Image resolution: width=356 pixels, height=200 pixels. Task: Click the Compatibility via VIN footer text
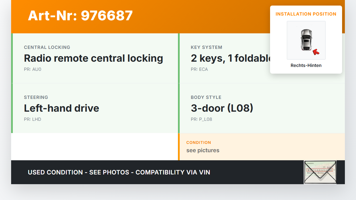172,172
